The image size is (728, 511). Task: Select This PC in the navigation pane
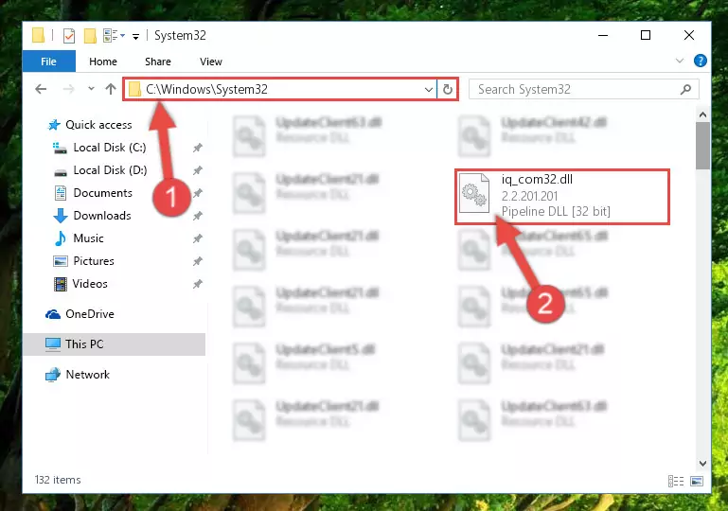114,344
